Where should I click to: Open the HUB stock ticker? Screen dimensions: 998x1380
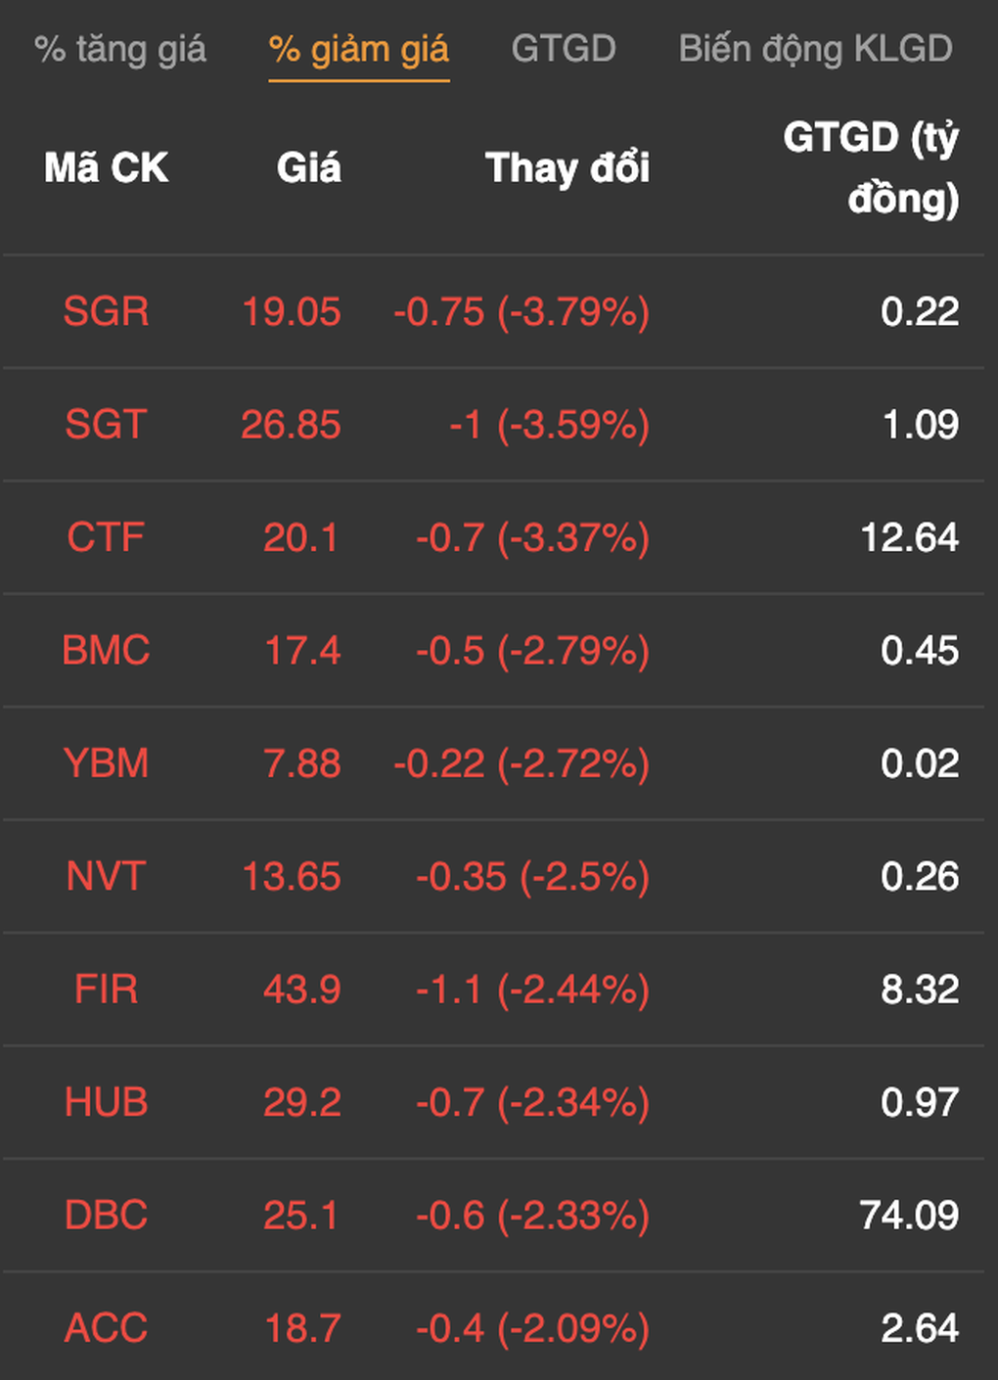click(x=106, y=1102)
